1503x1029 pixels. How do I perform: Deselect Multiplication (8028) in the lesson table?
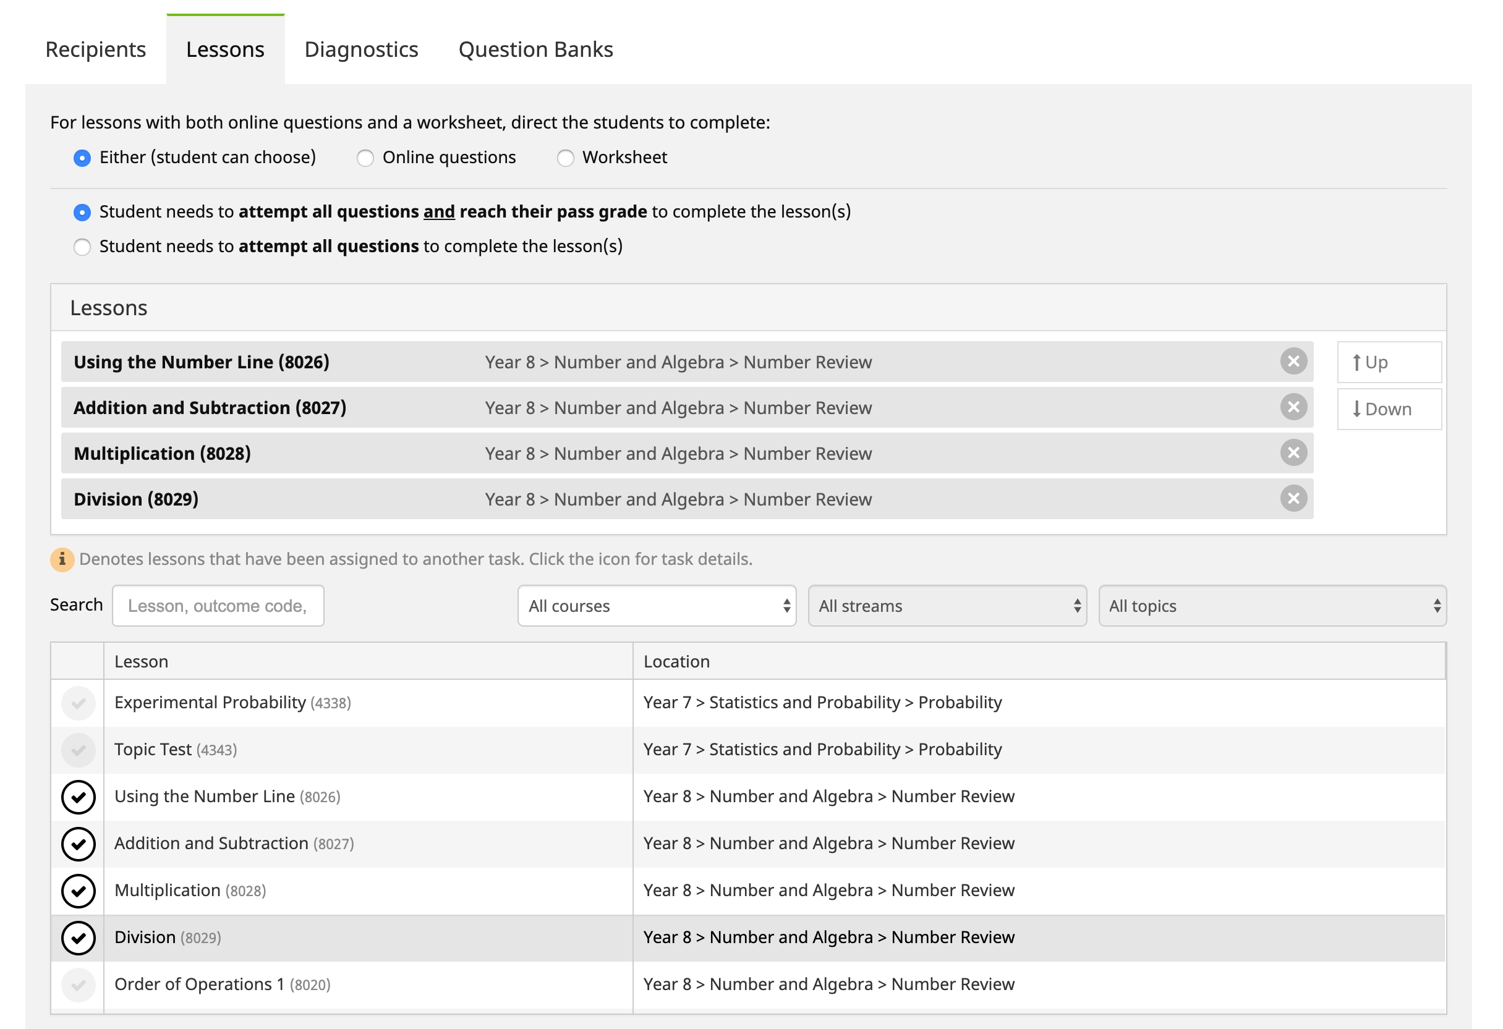click(79, 891)
